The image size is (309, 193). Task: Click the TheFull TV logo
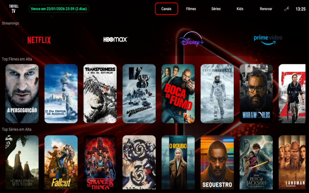(x=14, y=8)
